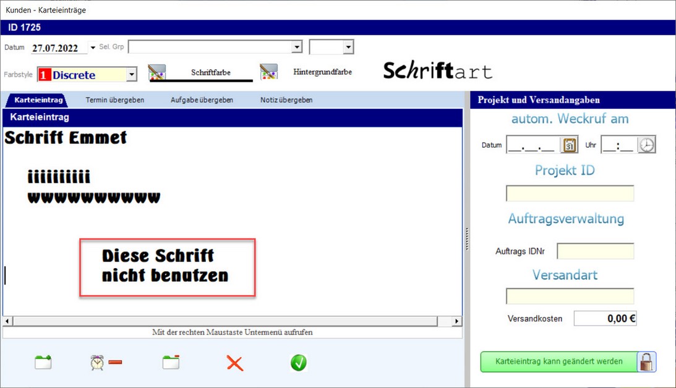Click the add card entry icon with green plus

pyautogui.click(x=43, y=362)
